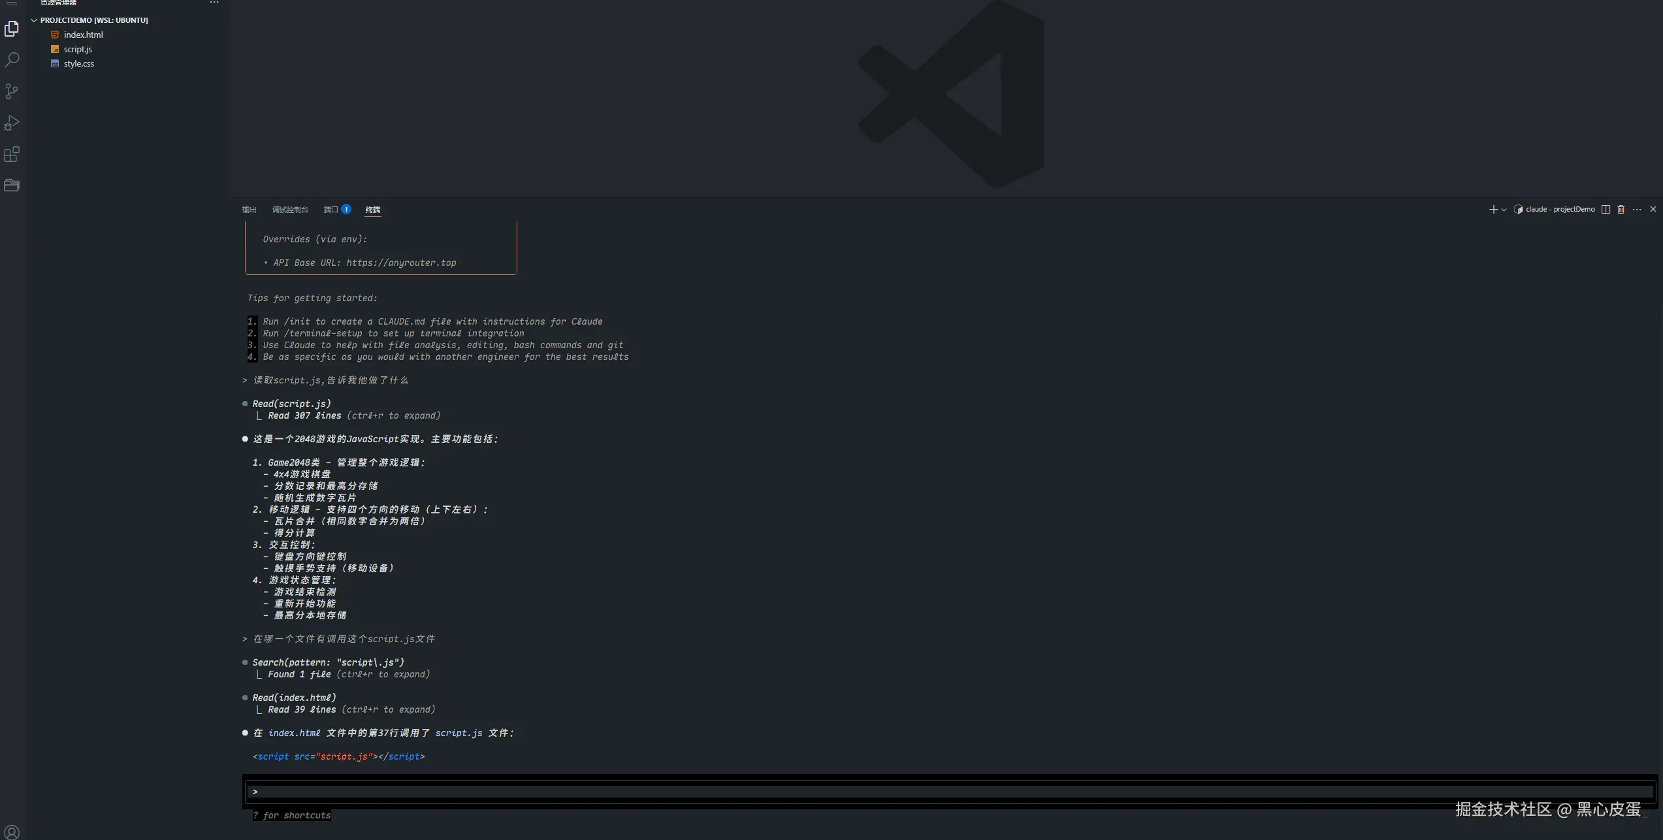Click 'Tips for getting started:' text
The image size is (1663, 840).
312,298
